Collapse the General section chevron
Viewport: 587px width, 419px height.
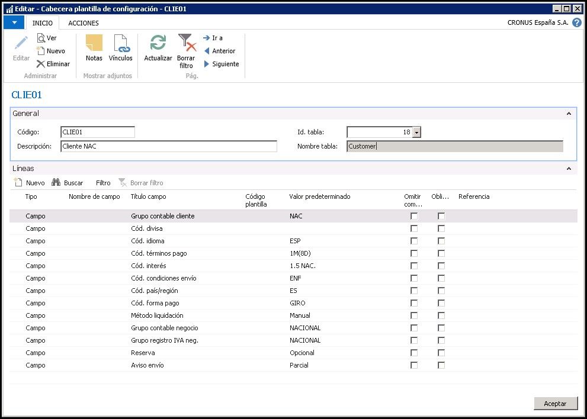click(569, 114)
